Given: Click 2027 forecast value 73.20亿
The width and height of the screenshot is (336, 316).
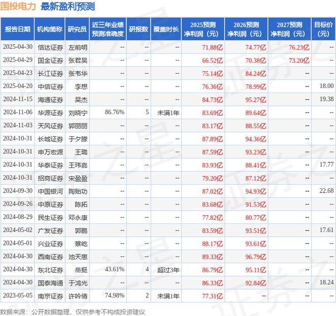Looking at the screenshot, I should [299, 61].
